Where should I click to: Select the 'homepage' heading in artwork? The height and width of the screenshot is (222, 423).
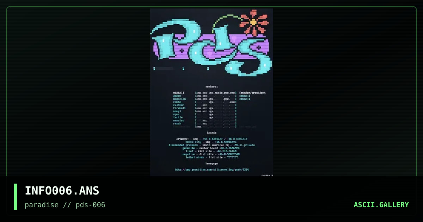[x=211, y=164]
